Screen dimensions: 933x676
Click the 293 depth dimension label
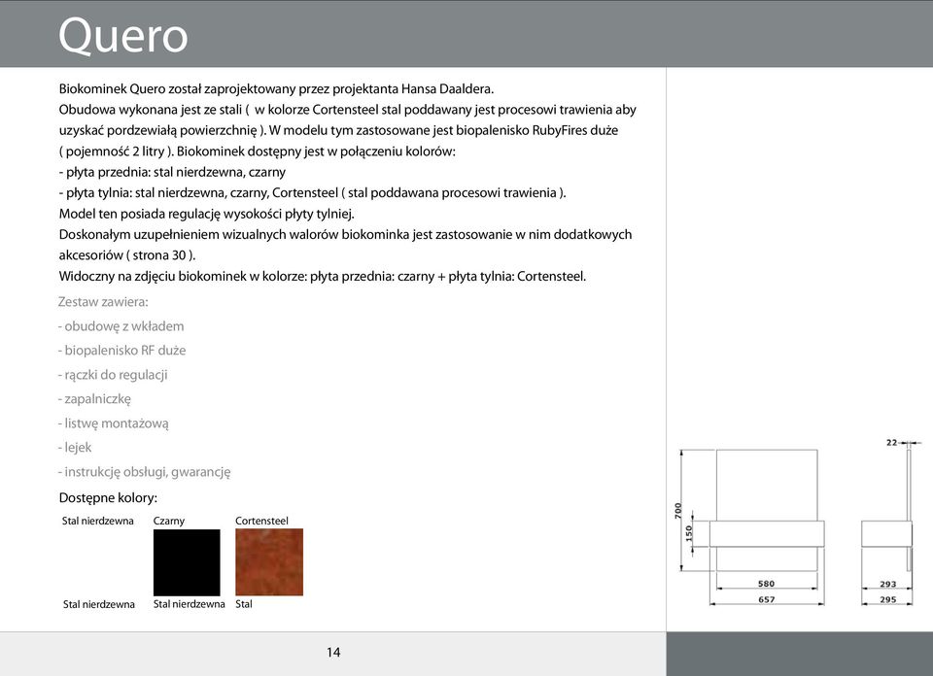coord(887,584)
